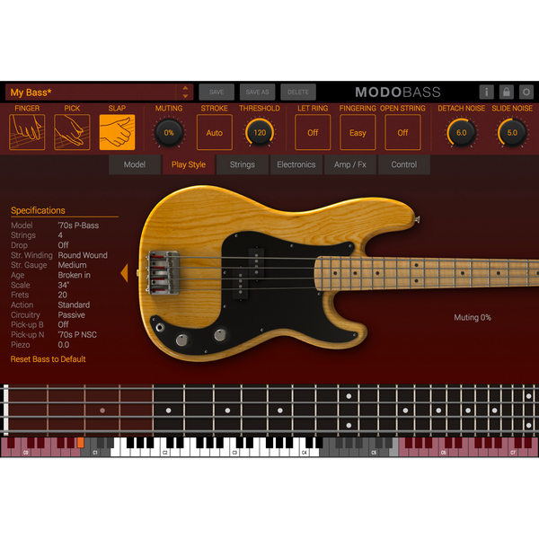Click the bass bridge on the guitar
This screenshot has height=539, width=539.
coord(164,272)
